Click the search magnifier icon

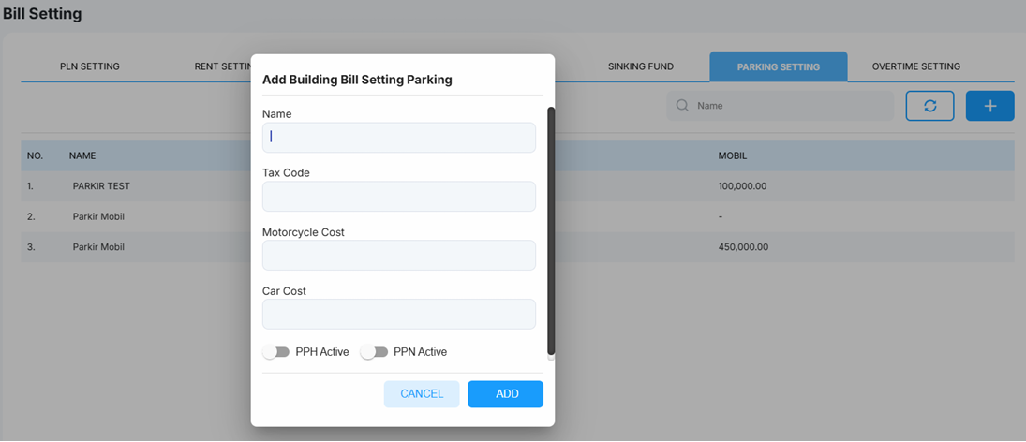tap(682, 106)
